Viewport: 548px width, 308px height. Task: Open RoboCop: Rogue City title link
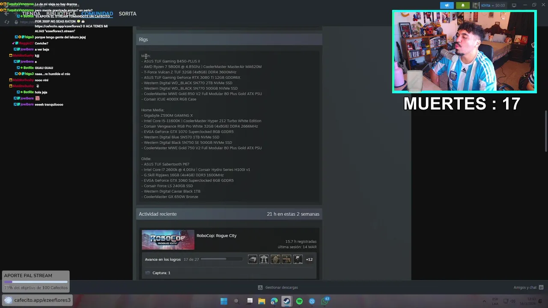tap(216, 236)
